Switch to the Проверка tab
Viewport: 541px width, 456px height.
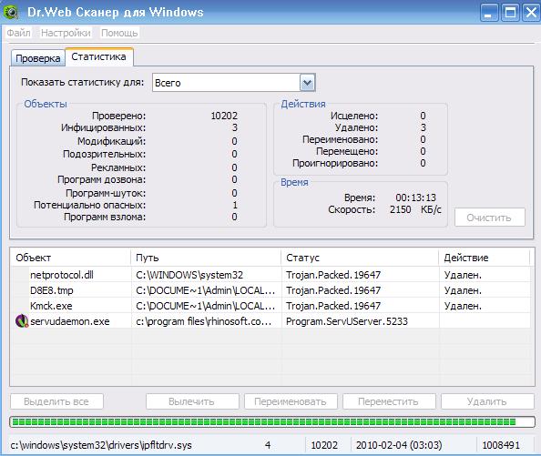(38, 58)
